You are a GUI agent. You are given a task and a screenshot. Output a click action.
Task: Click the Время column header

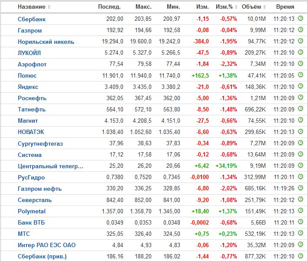coord(285,7)
